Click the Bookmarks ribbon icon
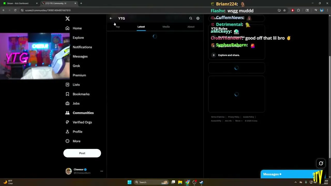331x186 pixels. click(67, 94)
